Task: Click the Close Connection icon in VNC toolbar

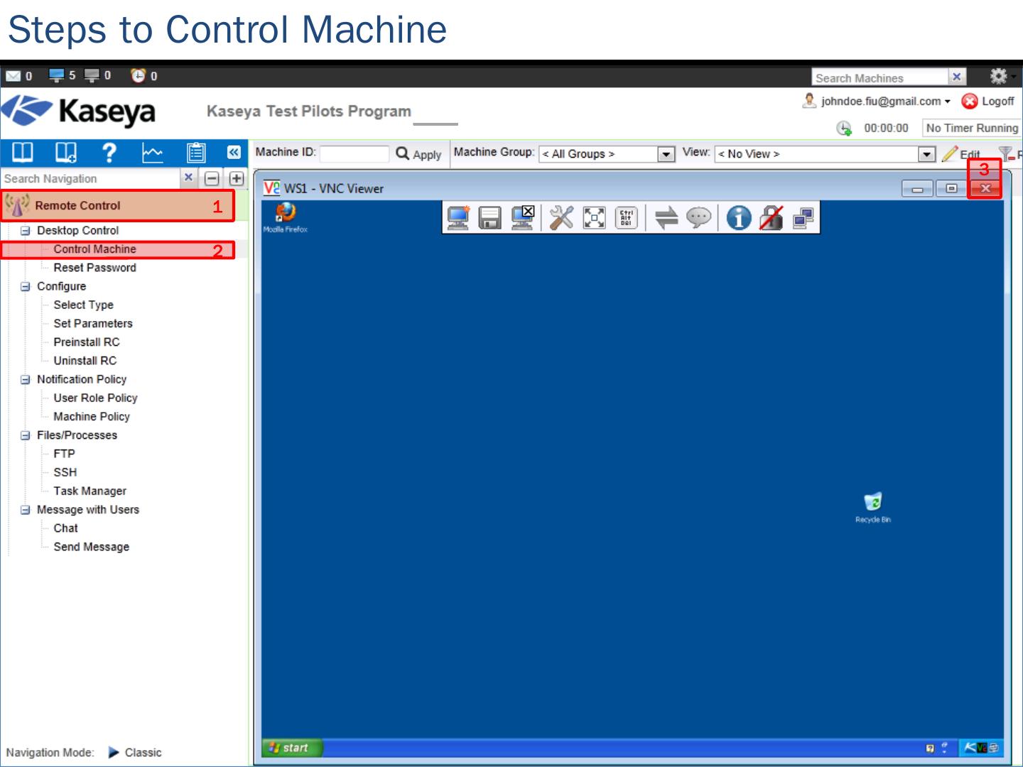Action: (x=523, y=217)
